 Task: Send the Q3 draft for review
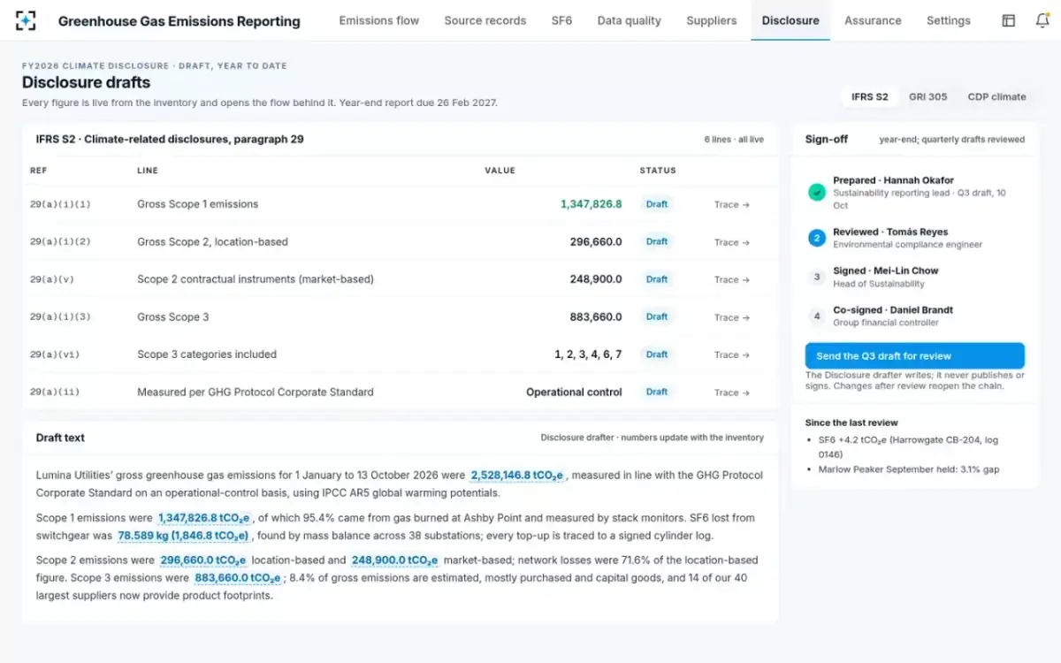[x=915, y=356]
